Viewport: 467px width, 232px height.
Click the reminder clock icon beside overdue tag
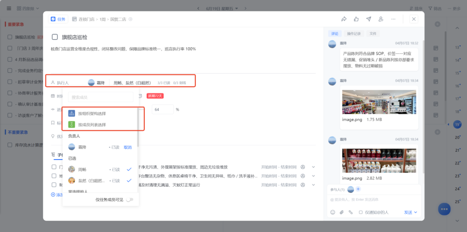[x=140, y=96]
